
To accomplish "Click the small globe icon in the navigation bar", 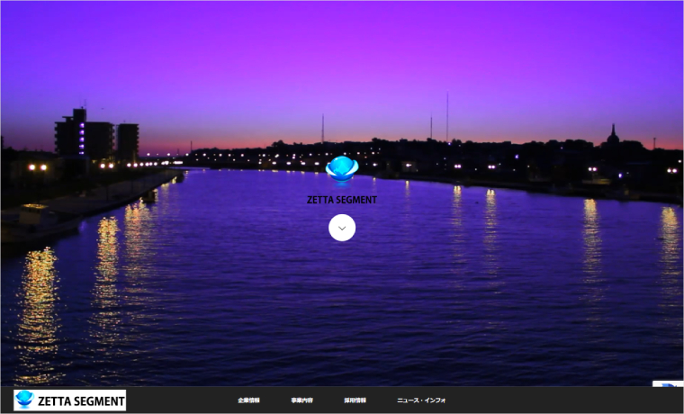I will [24, 400].
